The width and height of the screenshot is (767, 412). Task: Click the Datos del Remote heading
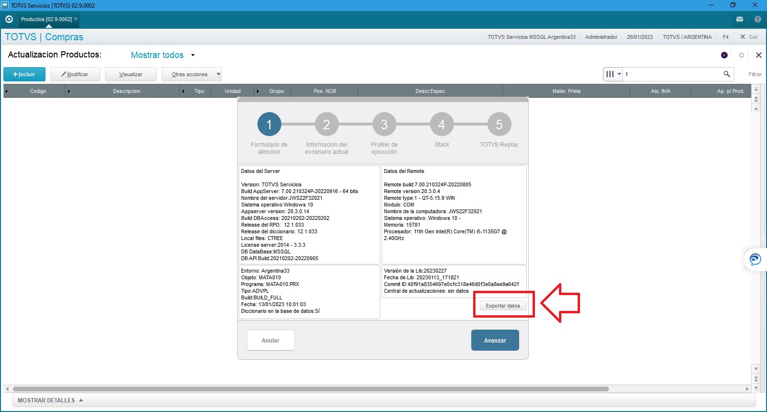[404, 171]
